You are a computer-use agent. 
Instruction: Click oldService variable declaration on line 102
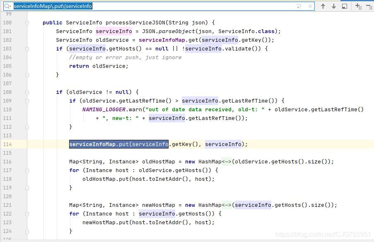[x=112, y=40]
